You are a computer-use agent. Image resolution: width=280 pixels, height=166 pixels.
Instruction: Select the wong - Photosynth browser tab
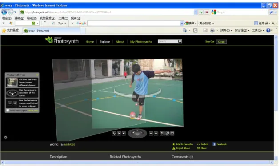pos(52,31)
